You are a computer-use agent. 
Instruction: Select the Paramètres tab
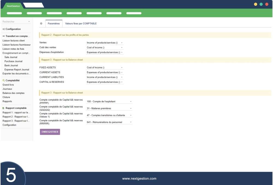pos(54,23)
